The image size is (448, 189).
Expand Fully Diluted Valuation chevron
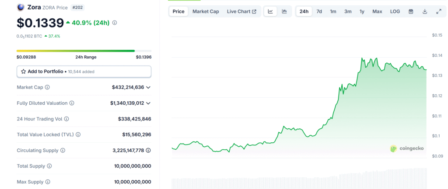[148, 103]
